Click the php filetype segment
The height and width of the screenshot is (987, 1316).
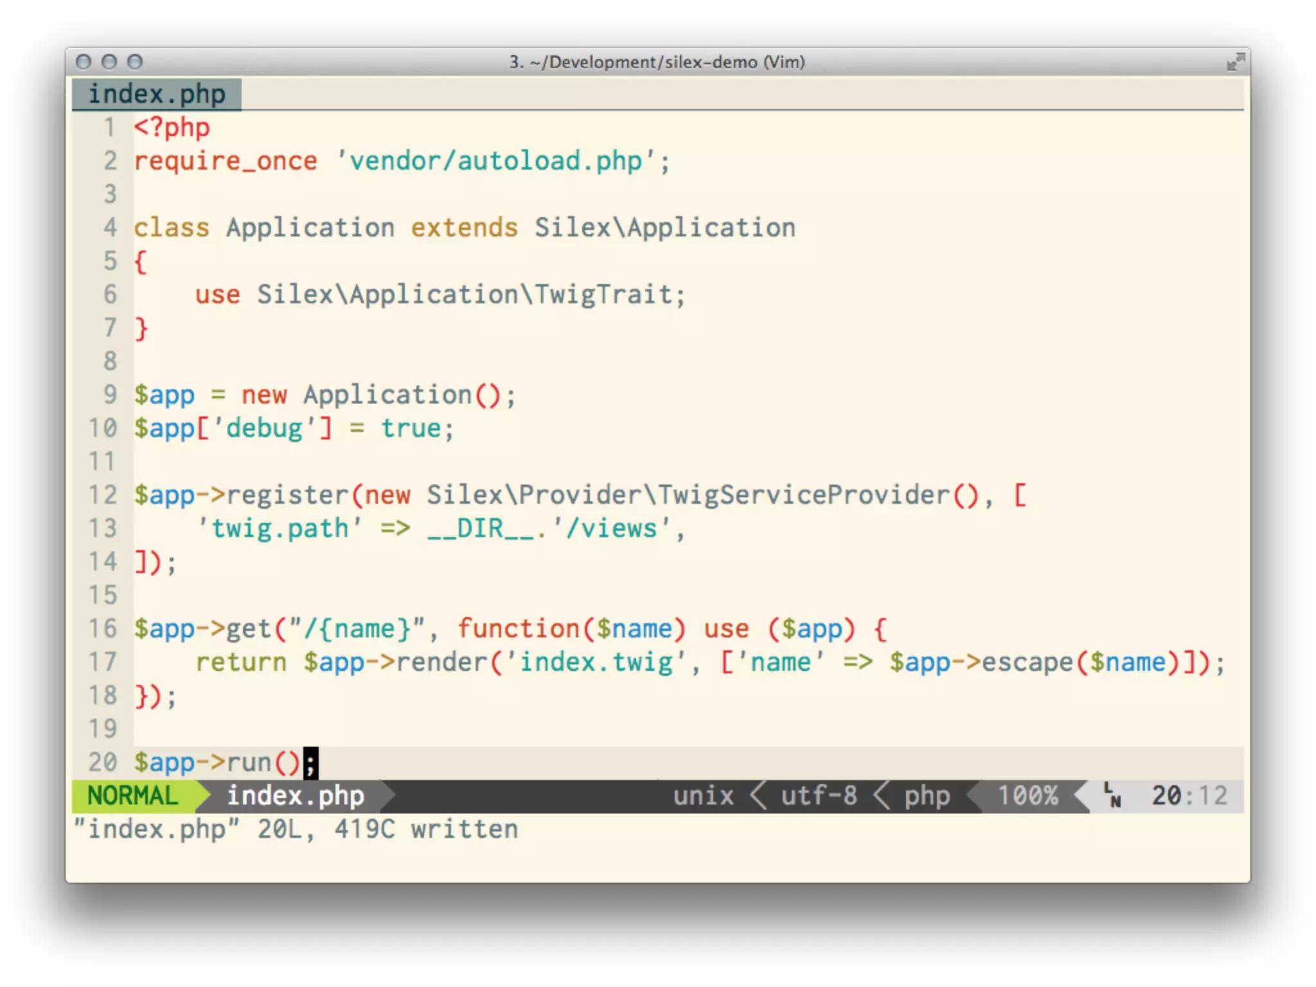click(927, 796)
